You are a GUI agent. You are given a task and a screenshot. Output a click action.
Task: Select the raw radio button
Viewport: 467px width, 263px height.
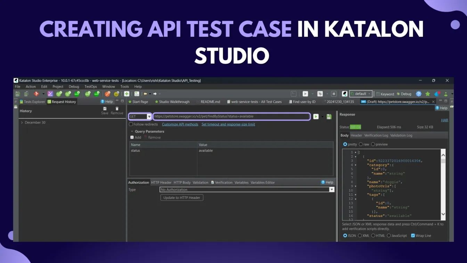coord(361,144)
